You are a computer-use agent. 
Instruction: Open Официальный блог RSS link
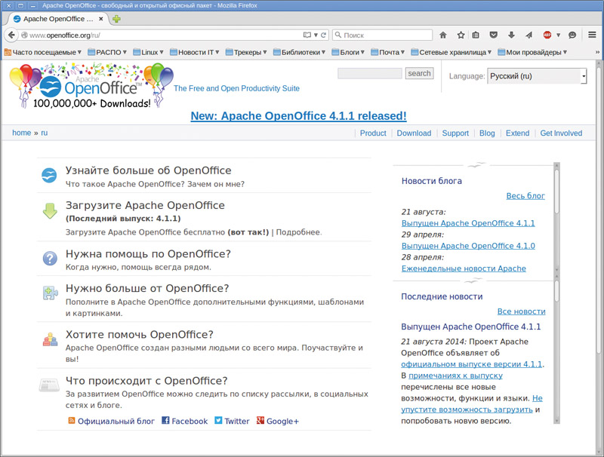click(x=111, y=421)
